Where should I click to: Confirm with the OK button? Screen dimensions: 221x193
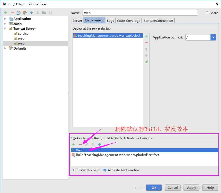point(154,188)
